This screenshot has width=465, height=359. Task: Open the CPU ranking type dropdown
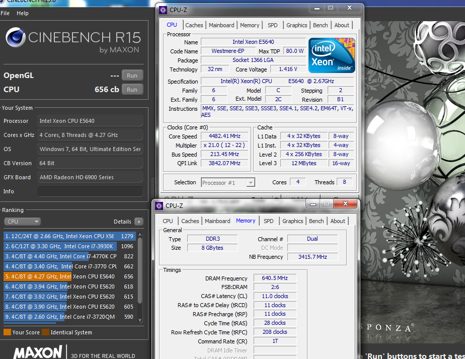23,222
